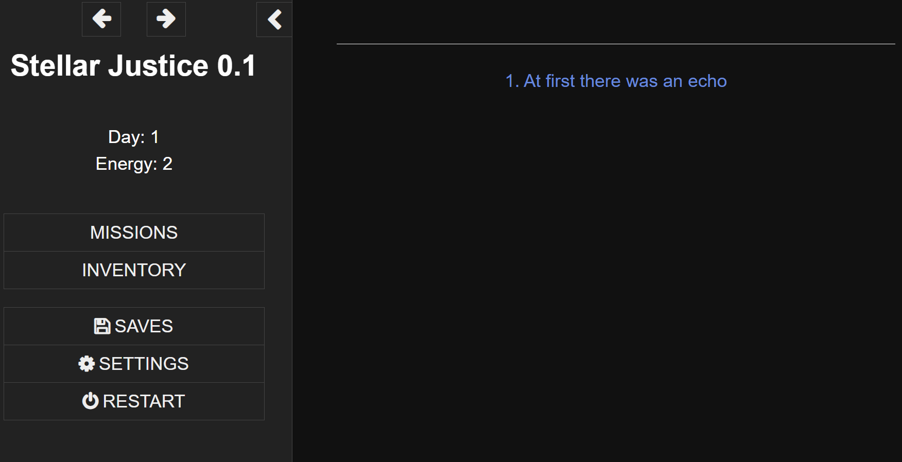Viewport: 902px width, 462px height.
Task: Click the Day: 1 counter
Action: tap(134, 137)
